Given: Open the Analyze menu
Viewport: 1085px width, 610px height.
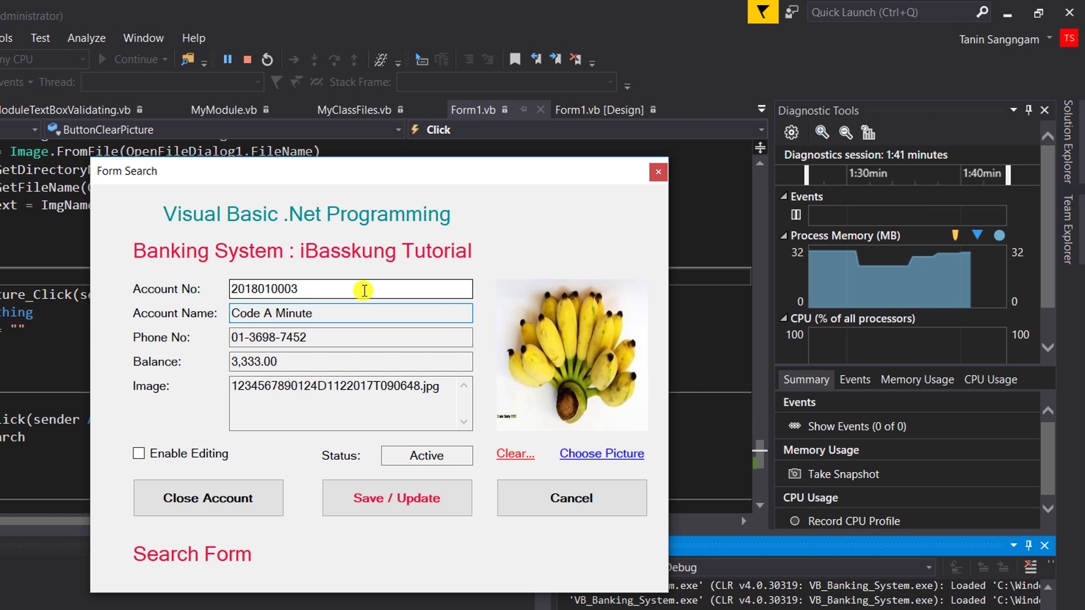Looking at the screenshot, I should (86, 38).
